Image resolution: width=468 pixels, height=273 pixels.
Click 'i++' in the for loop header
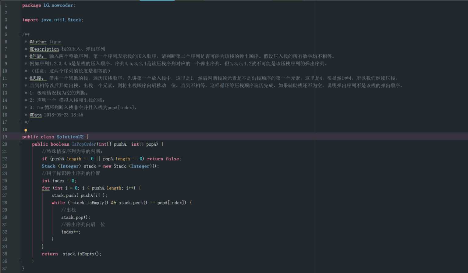[x=130, y=188]
